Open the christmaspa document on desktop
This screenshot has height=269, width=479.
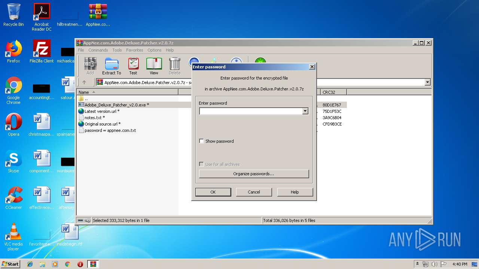tap(42, 125)
